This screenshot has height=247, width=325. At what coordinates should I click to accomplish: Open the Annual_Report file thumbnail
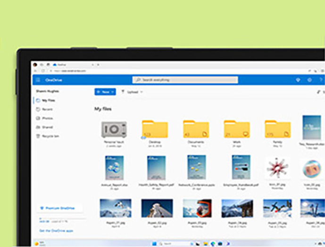114,167
